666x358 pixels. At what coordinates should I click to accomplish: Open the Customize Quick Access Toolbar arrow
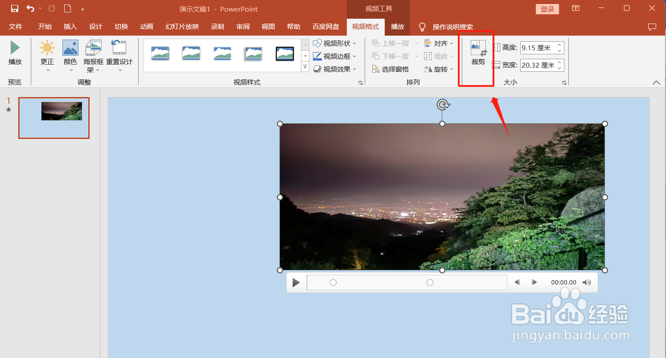pyautogui.click(x=82, y=9)
